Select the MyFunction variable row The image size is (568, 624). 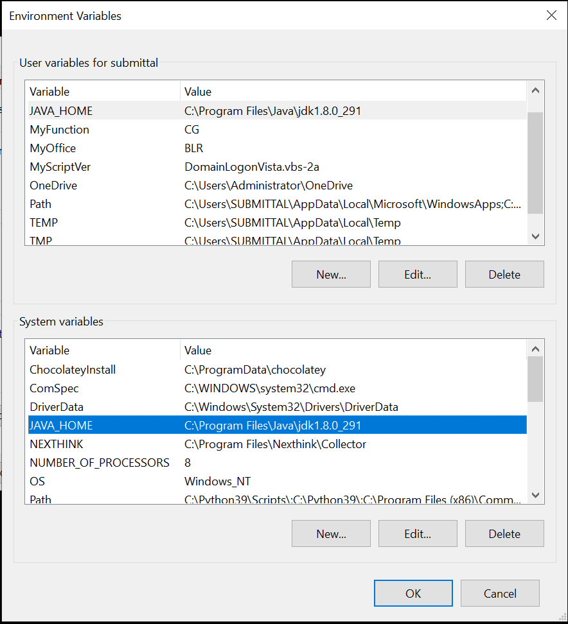(59, 129)
